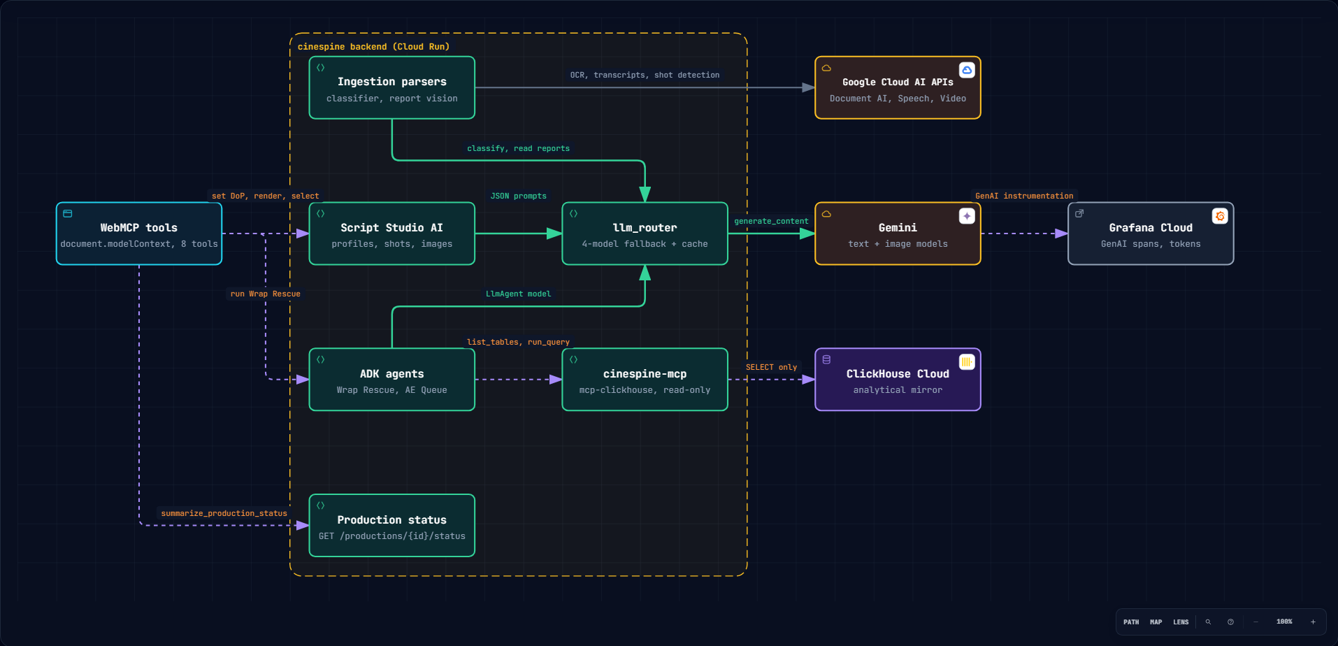Screen dimensions: 1338x646
Task: Switch to MAP mode
Action: [x=1156, y=622]
